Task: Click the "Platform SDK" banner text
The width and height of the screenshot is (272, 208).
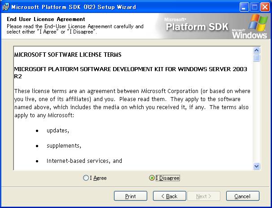Action: pos(197,27)
